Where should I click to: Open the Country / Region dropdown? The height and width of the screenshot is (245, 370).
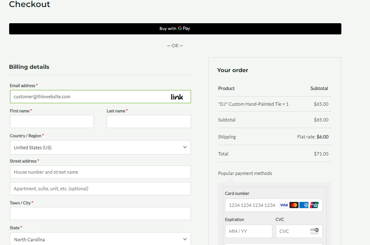(x=100, y=148)
